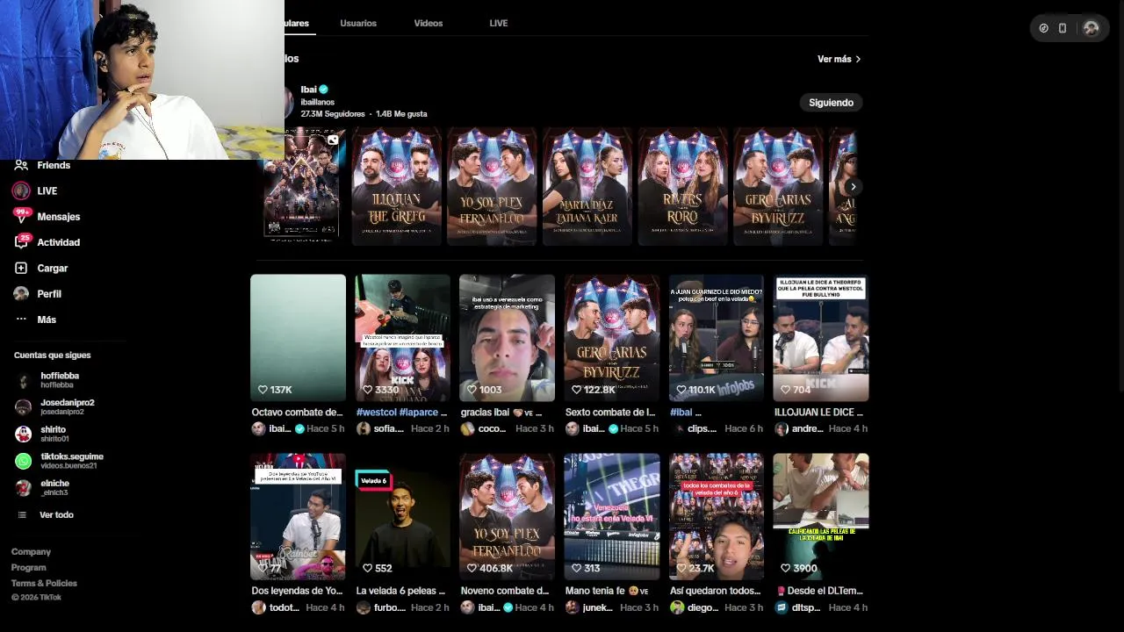Open the Más three-dots menu
The width and height of the screenshot is (1124, 632).
(x=21, y=320)
